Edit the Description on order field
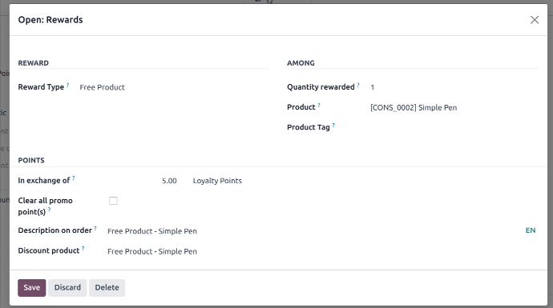Viewport: 553px width, 308px height. (x=314, y=231)
